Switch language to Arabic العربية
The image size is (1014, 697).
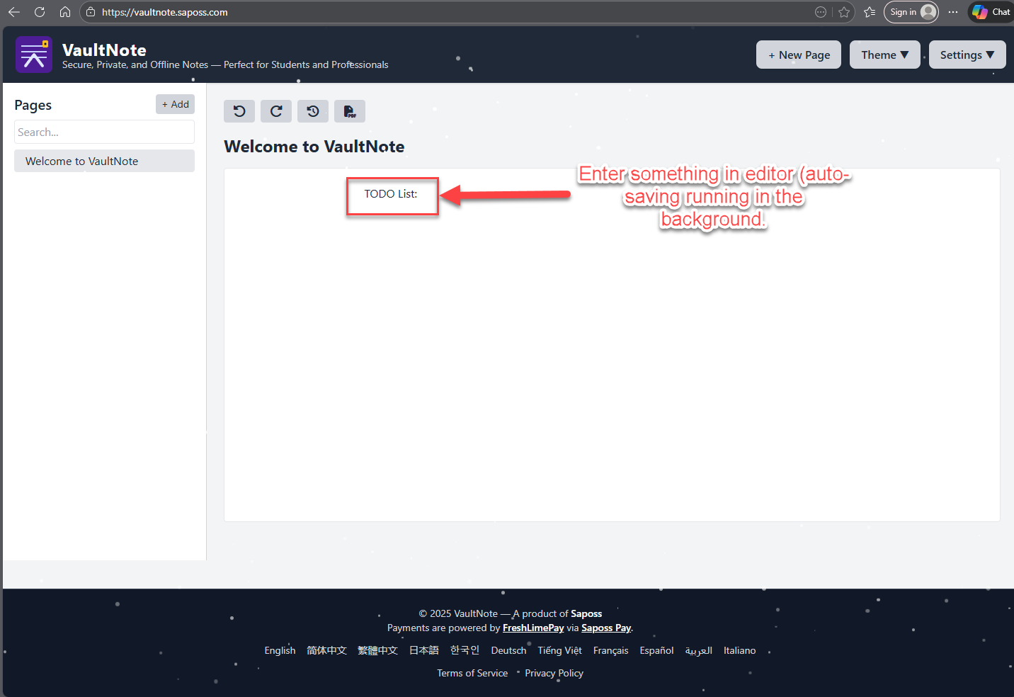click(x=699, y=650)
